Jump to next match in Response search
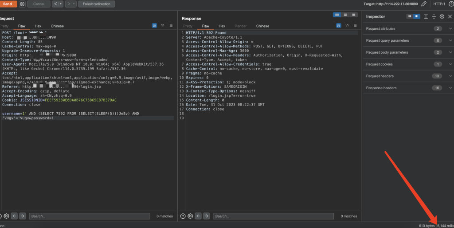This screenshot has width=454, height=228. (x=207, y=216)
